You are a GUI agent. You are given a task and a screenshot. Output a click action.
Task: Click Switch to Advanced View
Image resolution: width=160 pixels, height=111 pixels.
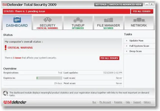pyautogui.click(x=126, y=4)
